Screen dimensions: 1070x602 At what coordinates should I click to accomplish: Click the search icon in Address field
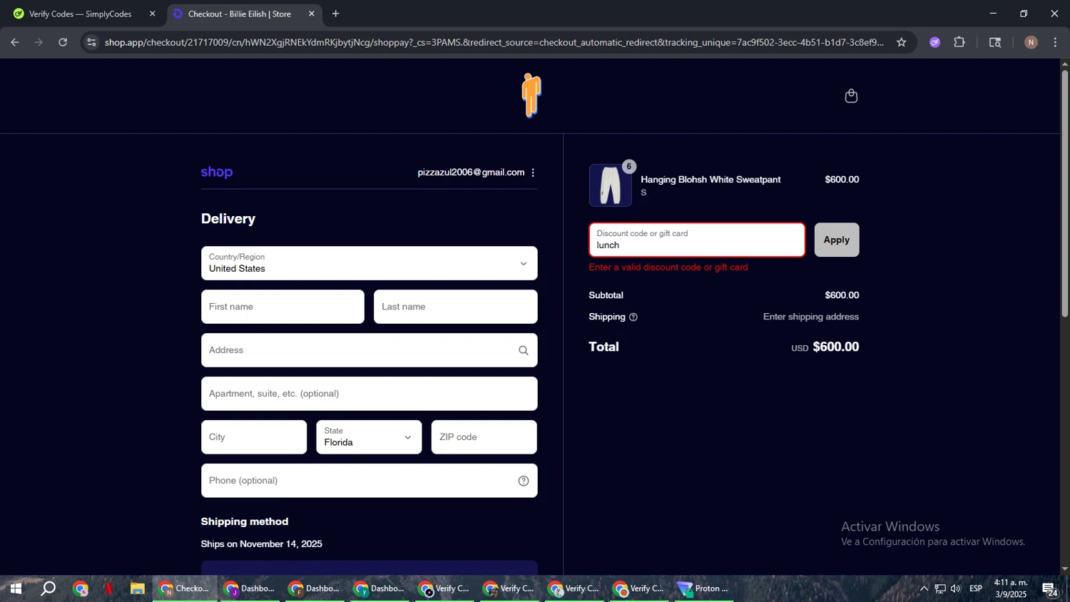524,350
